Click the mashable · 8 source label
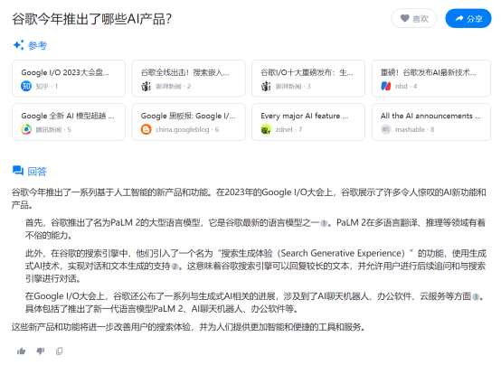This screenshot has width=501, height=365. (415, 129)
